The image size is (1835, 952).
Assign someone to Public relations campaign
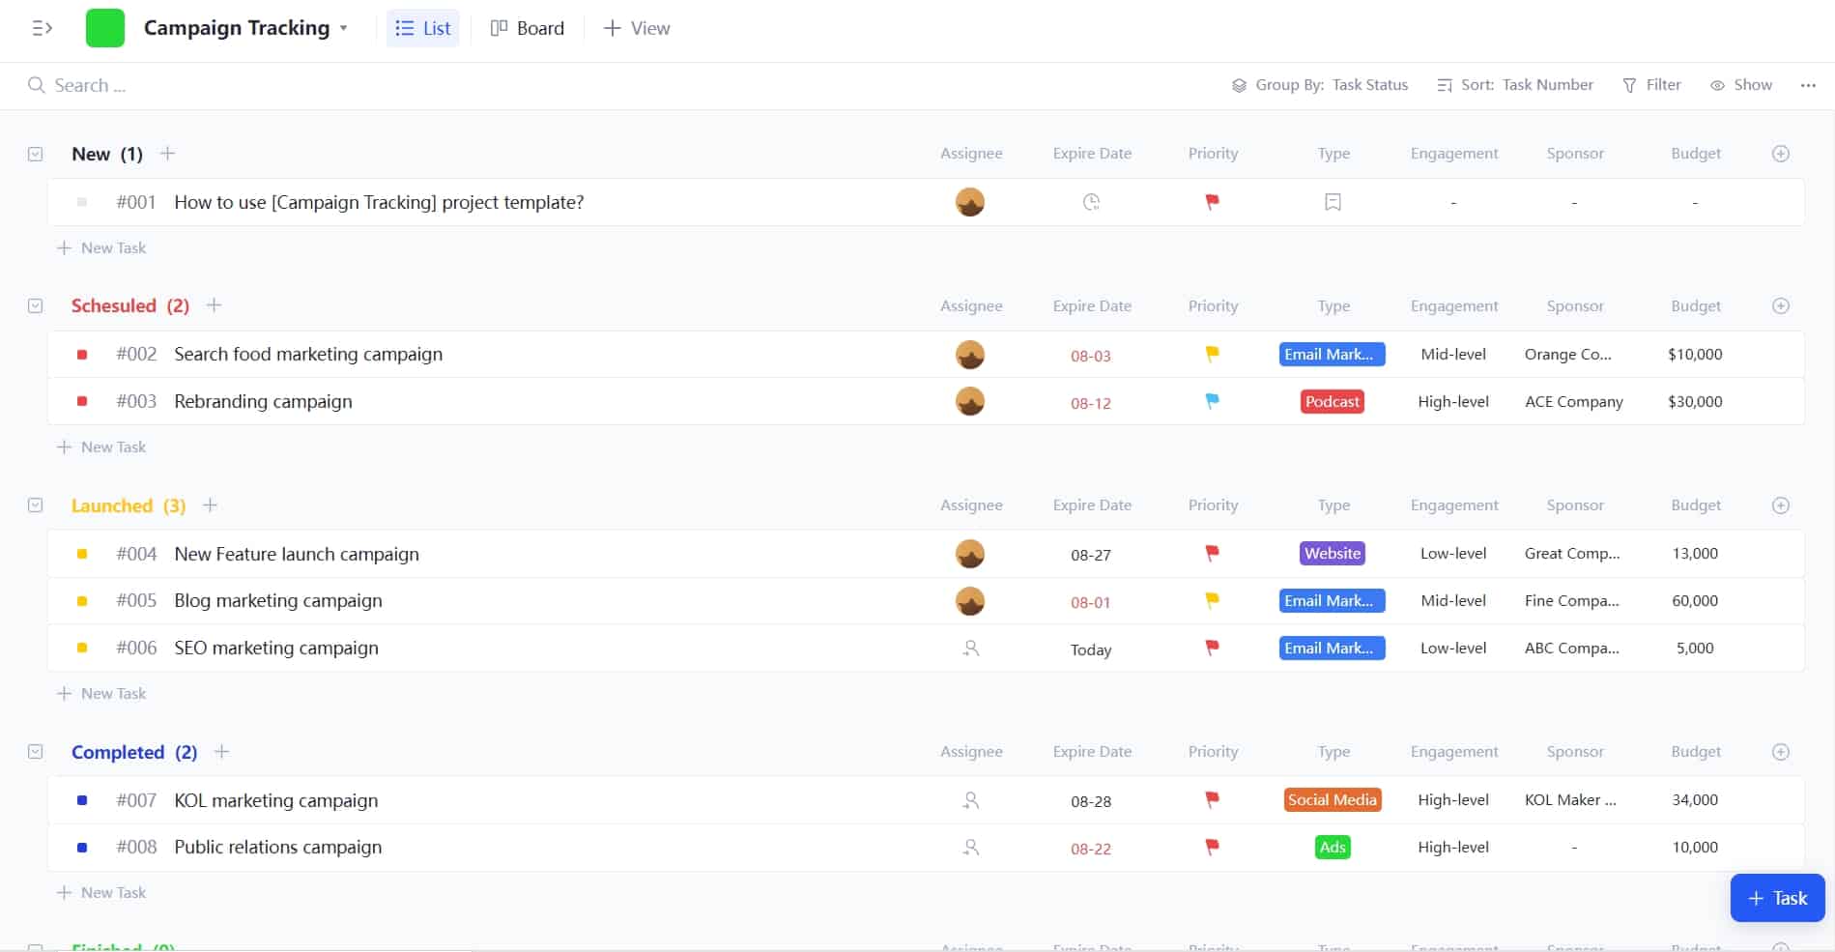coord(969,847)
